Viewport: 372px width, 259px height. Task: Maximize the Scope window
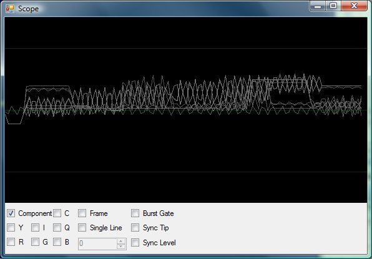[333, 6]
